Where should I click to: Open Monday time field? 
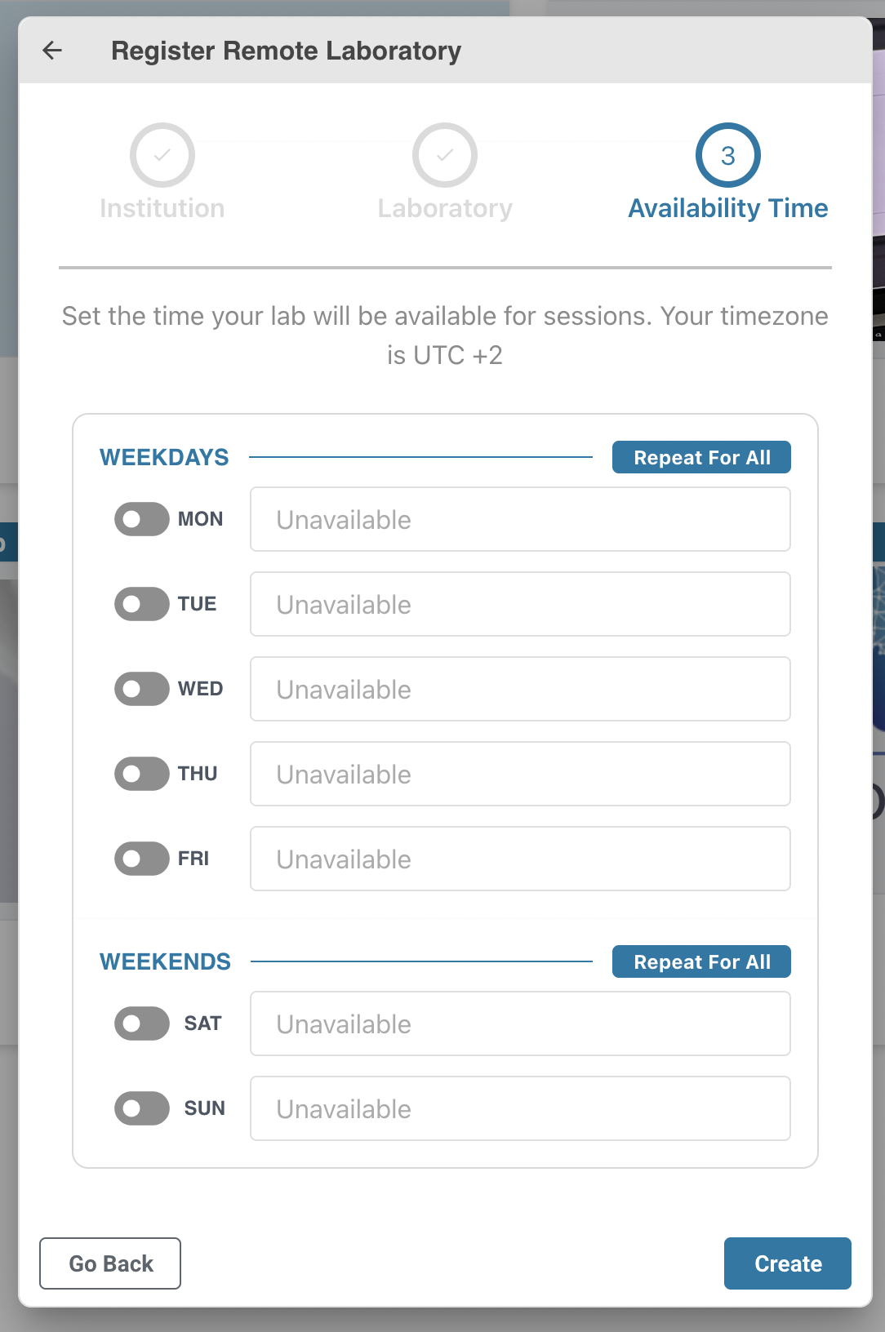[x=520, y=519]
